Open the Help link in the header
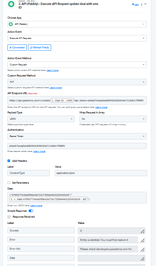Screen dimensions: 156x266 pyautogui.click(x=135, y=5)
